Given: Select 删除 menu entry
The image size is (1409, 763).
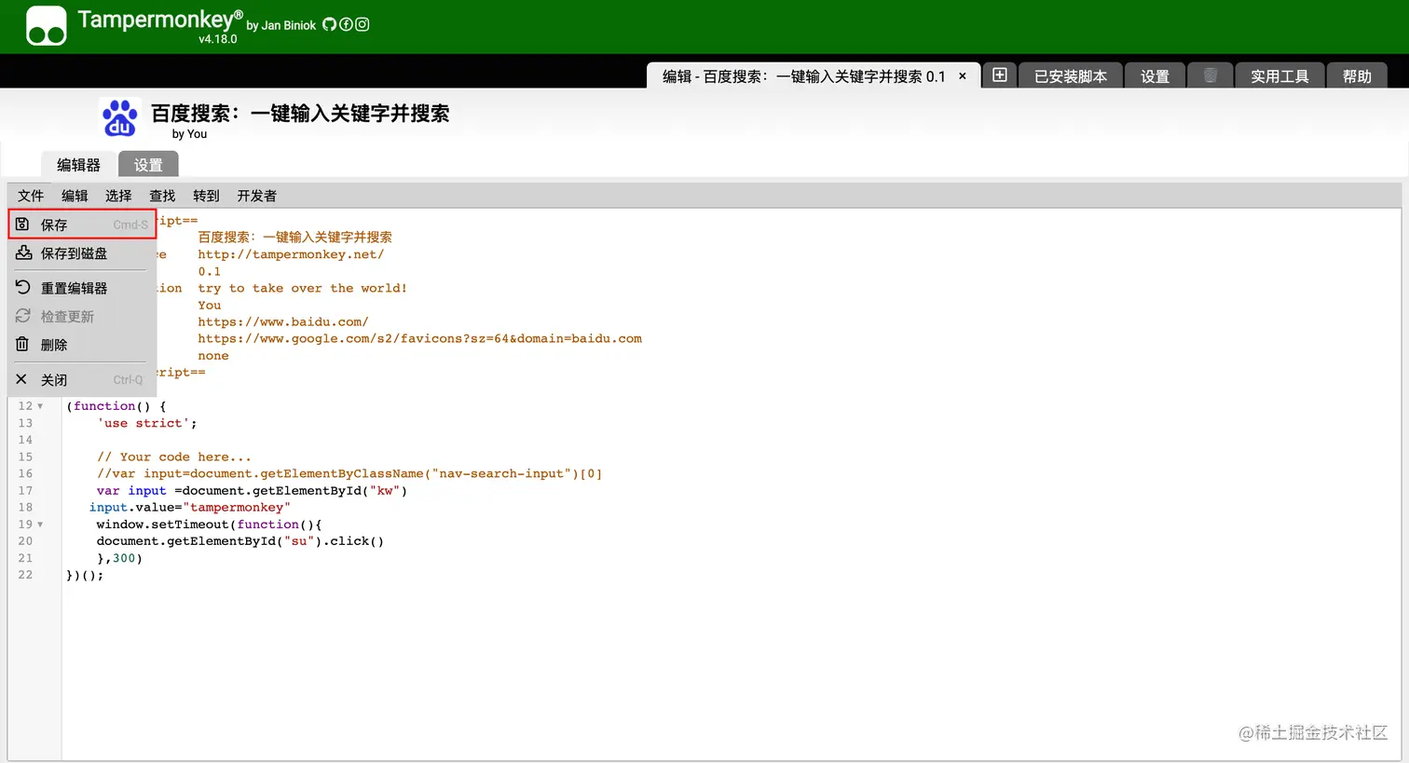Looking at the screenshot, I should (82, 344).
